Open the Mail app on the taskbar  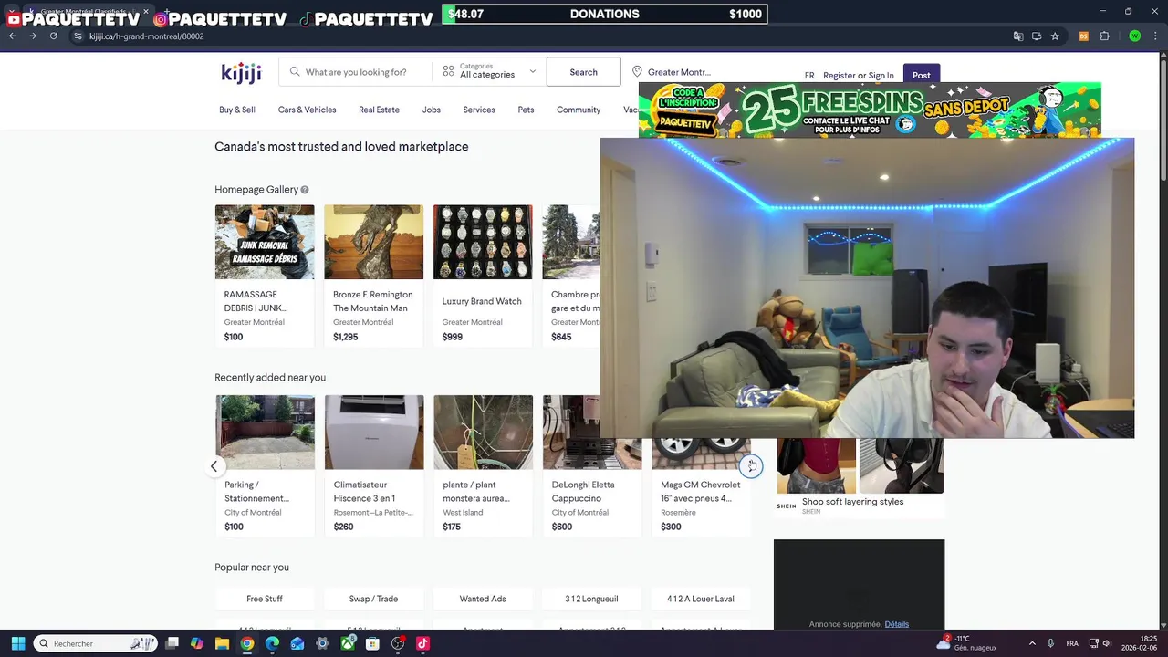click(x=297, y=643)
